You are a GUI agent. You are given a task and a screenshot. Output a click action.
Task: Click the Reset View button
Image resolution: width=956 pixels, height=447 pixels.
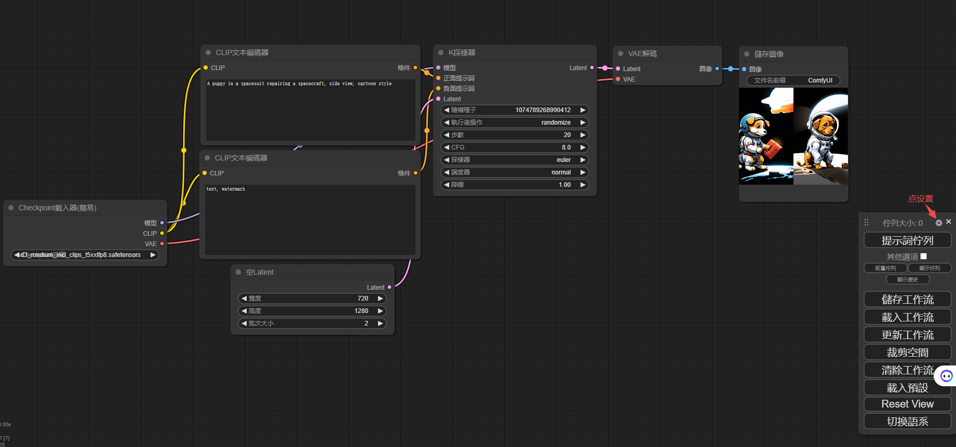click(x=907, y=404)
